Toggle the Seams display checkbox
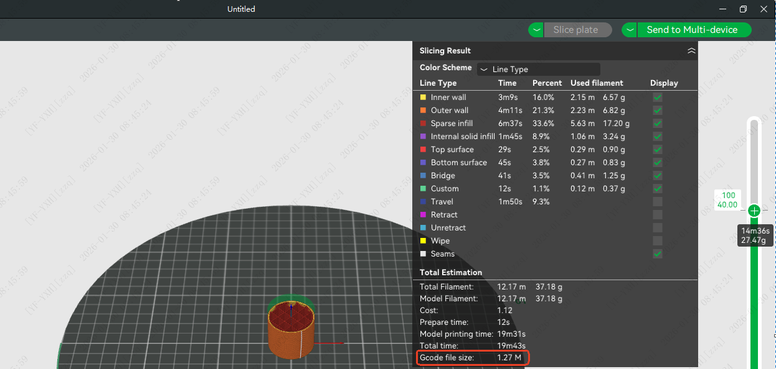776x369 pixels. [x=658, y=254]
